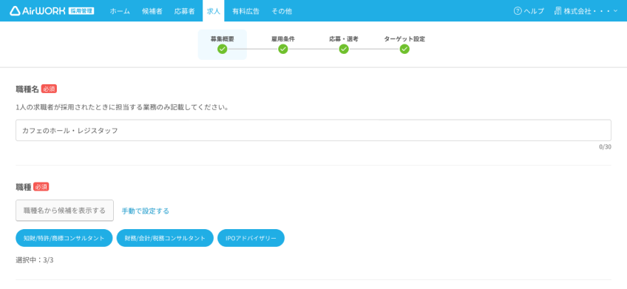Select the 財務/会計/税務コンサルタント tag
The height and width of the screenshot is (289, 627).
(x=165, y=238)
